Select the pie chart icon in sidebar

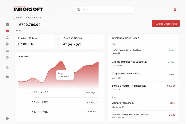click(7, 58)
